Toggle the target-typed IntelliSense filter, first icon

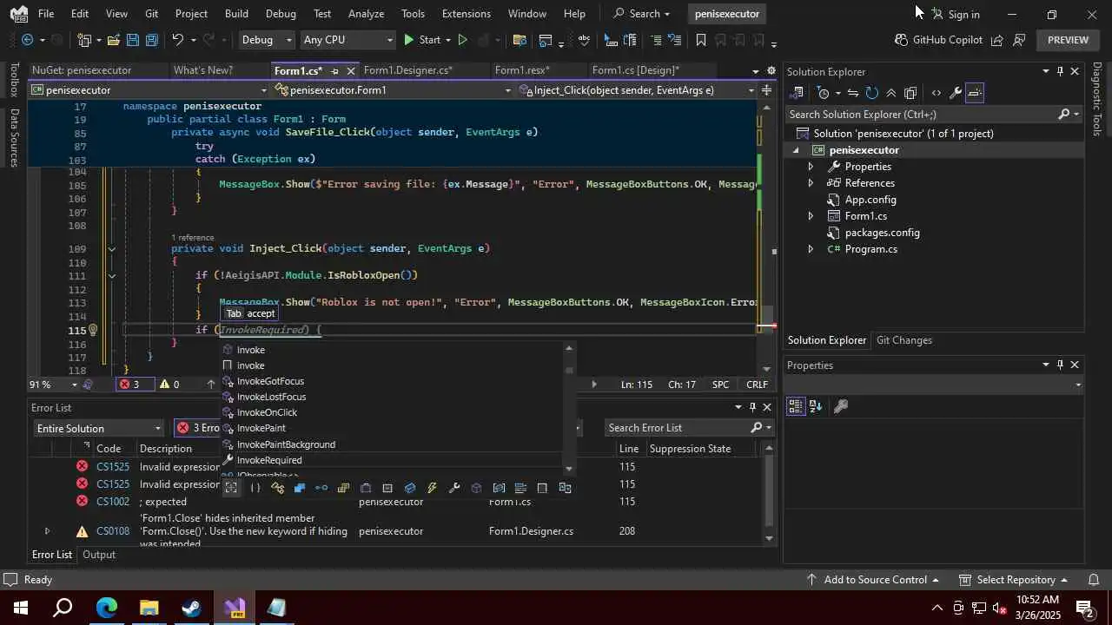point(231,488)
